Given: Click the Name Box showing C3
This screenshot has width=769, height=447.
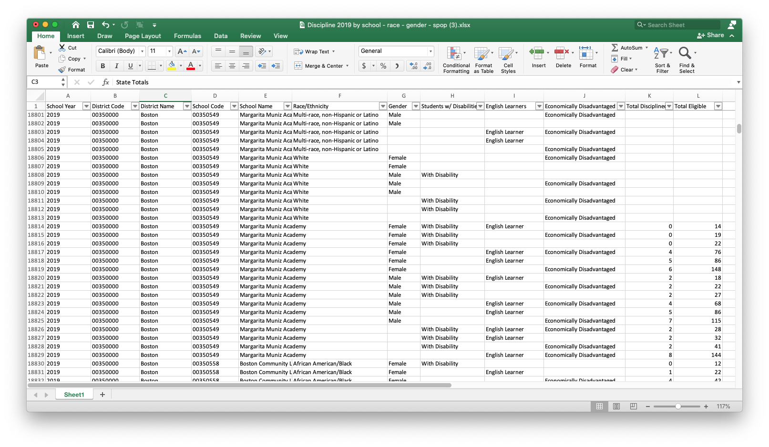Looking at the screenshot, I should (x=46, y=82).
